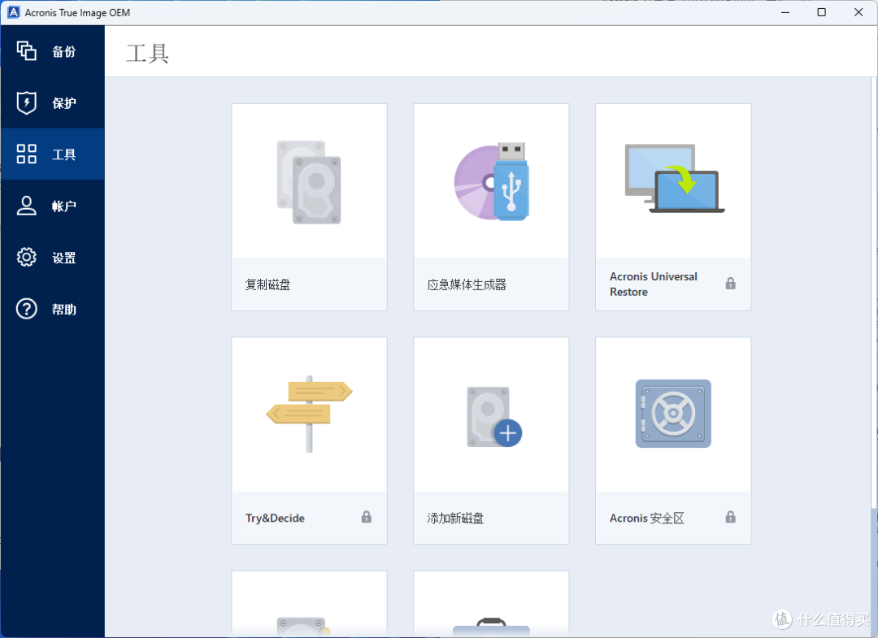The image size is (878, 638).
Task: Switch to the 保护 menu label
Action: 64,103
